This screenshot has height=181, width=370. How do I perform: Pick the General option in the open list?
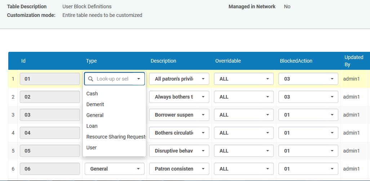95,115
